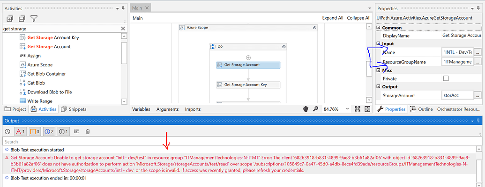Toggle info messages filter showing 2
Screen dimensions: 485x187
[49, 132]
